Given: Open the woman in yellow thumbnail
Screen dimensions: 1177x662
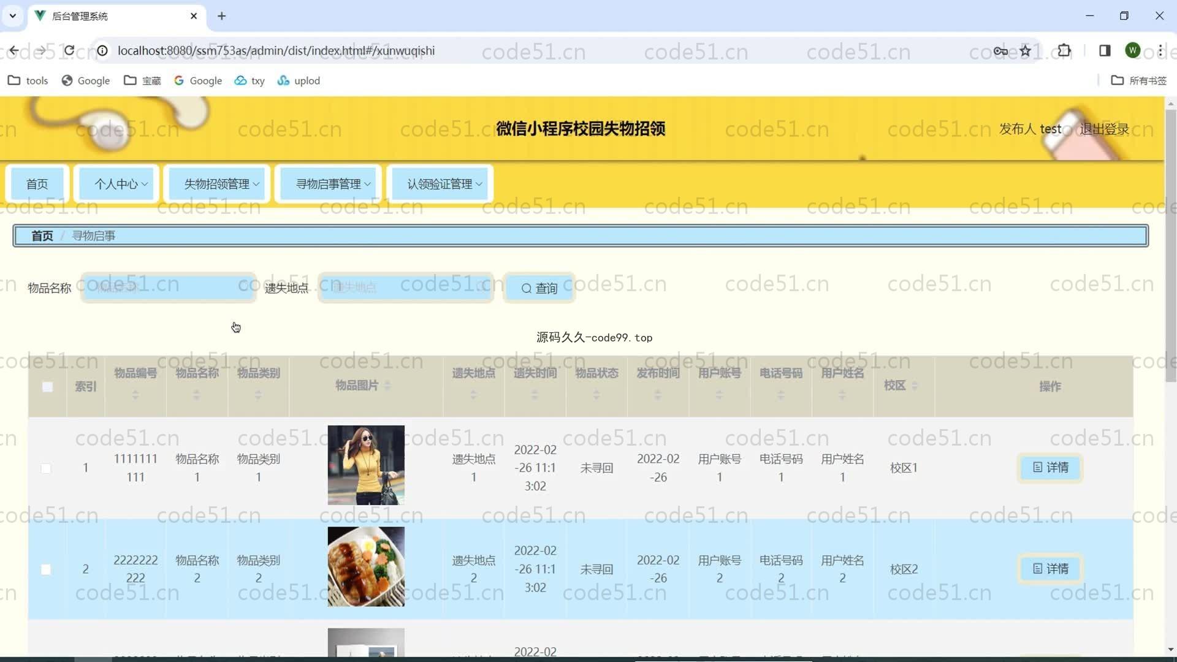Looking at the screenshot, I should pos(366,465).
